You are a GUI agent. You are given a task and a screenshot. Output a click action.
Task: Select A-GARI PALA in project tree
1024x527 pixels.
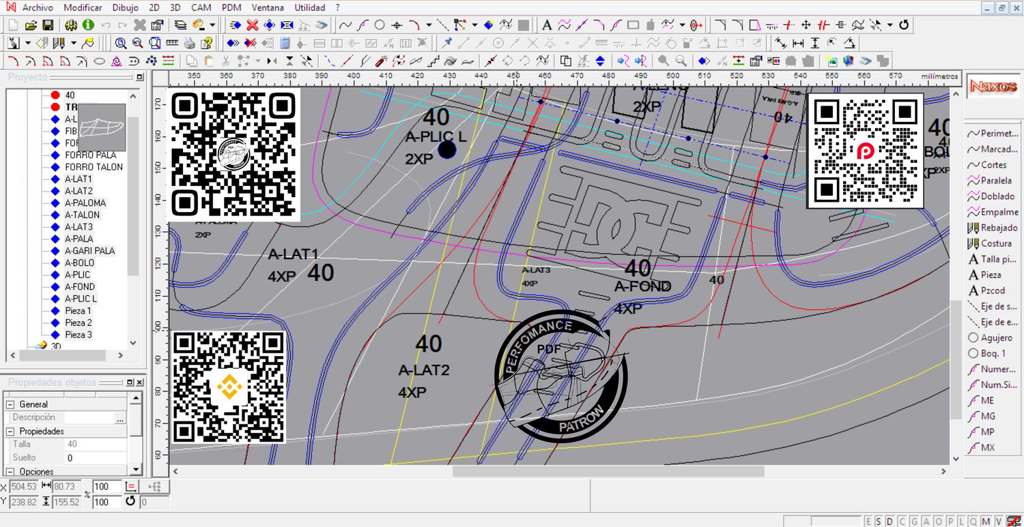pos(90,251)
